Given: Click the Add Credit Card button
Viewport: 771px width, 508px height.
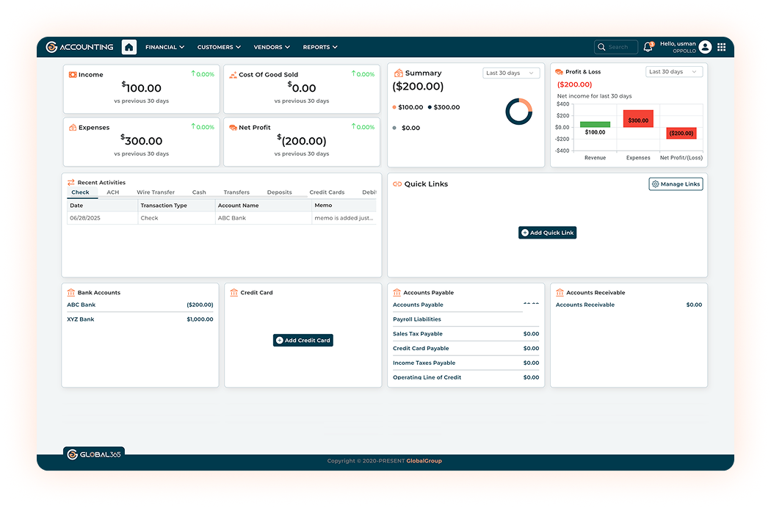Looking at the screenshot, I should pos(303,341).
